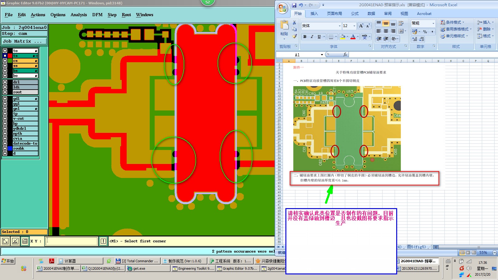Toggle visibility checkbox for layer gd1
Image resolution: width=498 pixels, height=280 pixels.
5,99
